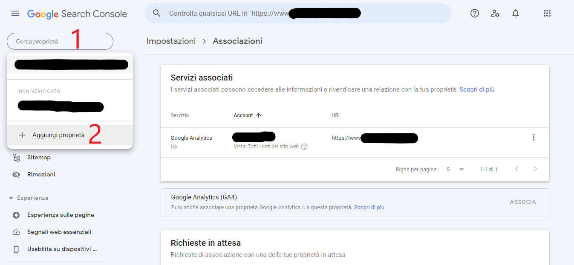The height and width of the screenshot is (265, 574).
Task: Click the ASSOCIA button for GA4
Action: pos(523,202)
